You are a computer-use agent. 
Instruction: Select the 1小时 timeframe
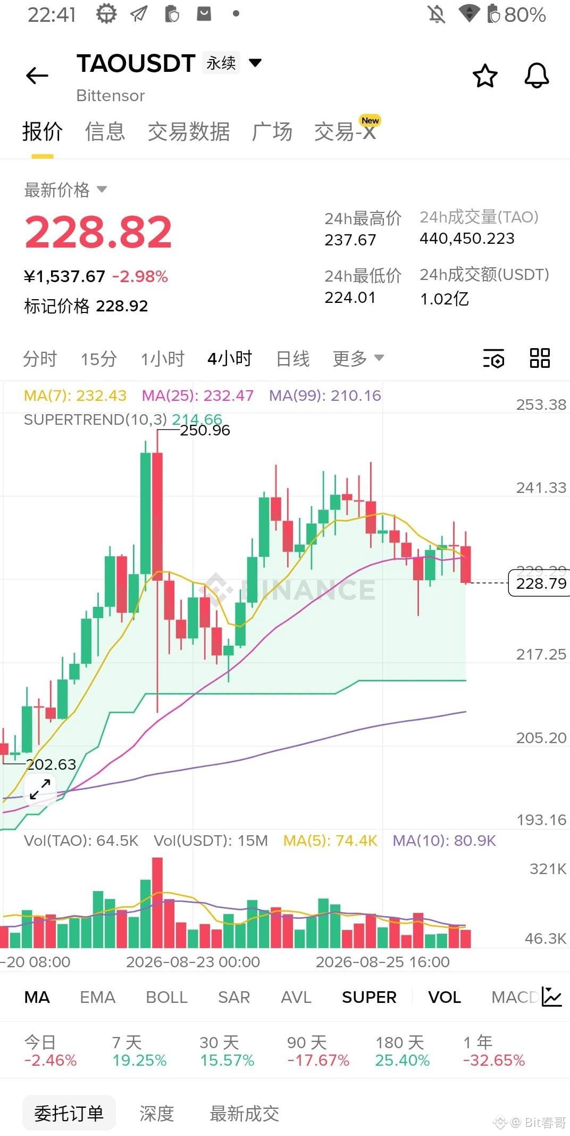pyautogui.click(x=162, y=358)
